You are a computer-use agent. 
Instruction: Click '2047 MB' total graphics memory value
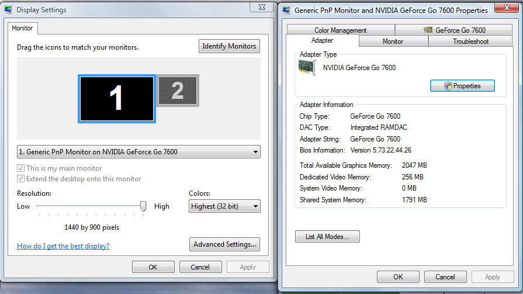[x=414, y=165]
